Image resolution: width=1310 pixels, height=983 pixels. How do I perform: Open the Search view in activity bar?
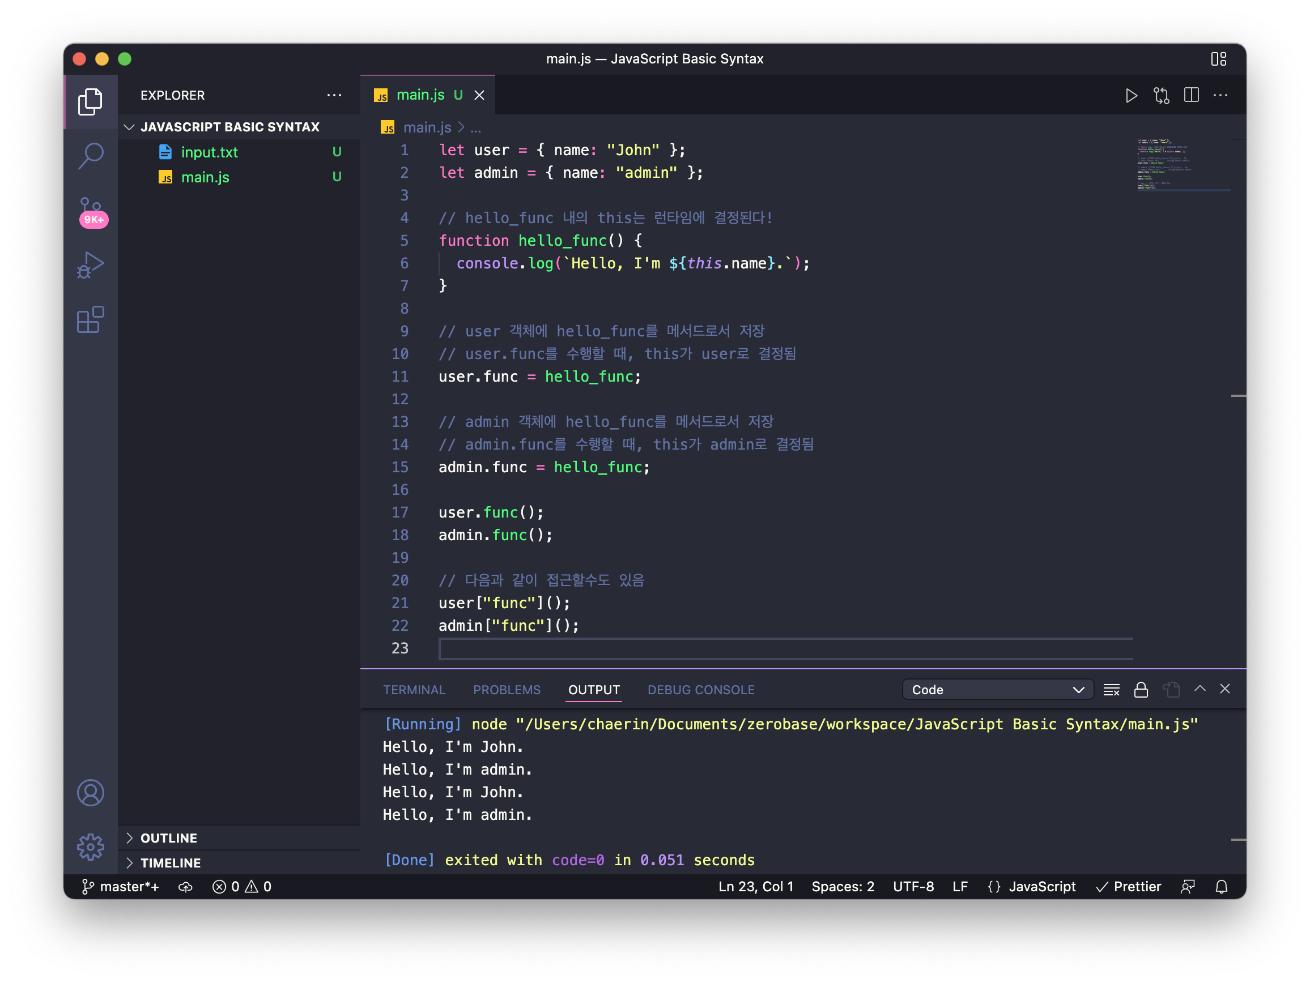pos(91,156)
